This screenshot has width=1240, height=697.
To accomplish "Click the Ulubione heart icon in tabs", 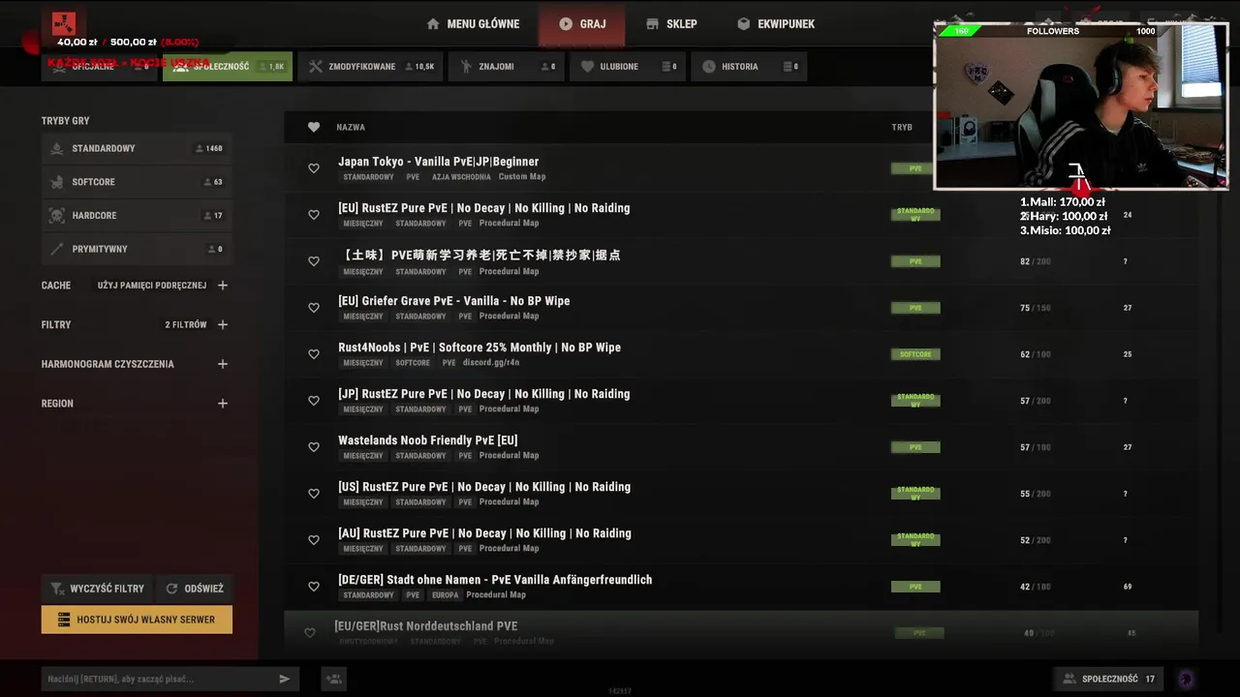I will [587, 67].
